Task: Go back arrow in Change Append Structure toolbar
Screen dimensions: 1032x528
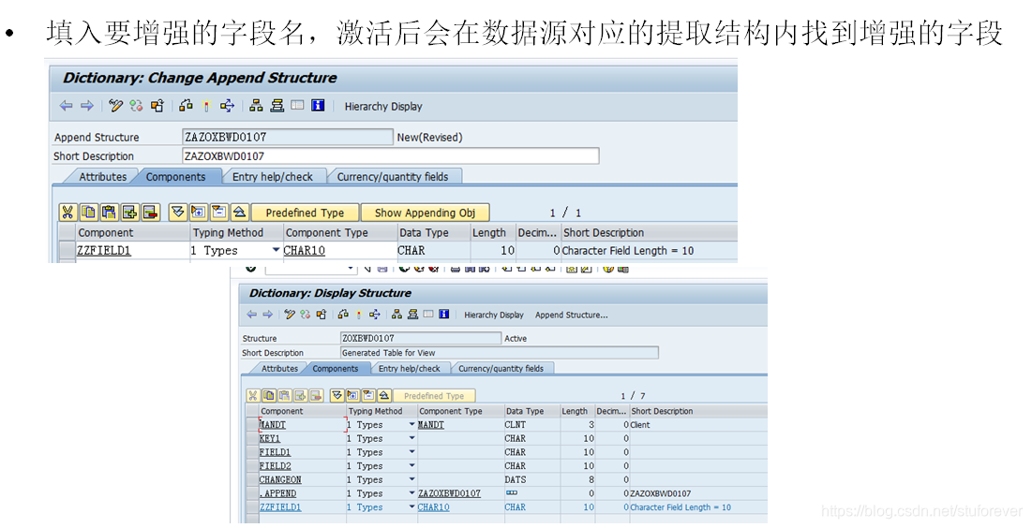Action: point(66,106)
